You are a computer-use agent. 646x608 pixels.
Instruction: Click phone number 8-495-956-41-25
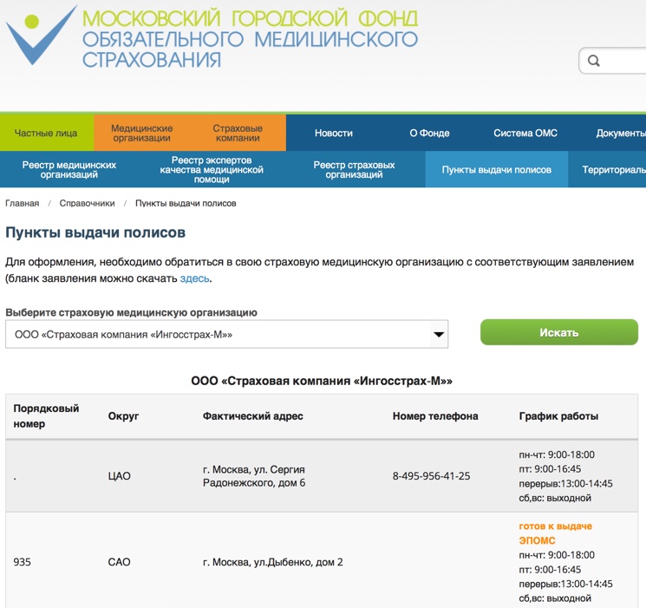[431, 475]
